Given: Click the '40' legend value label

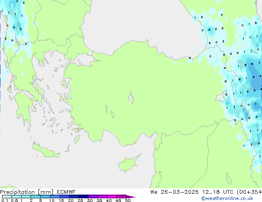Looking at the screenshot, I should point(109,200).
